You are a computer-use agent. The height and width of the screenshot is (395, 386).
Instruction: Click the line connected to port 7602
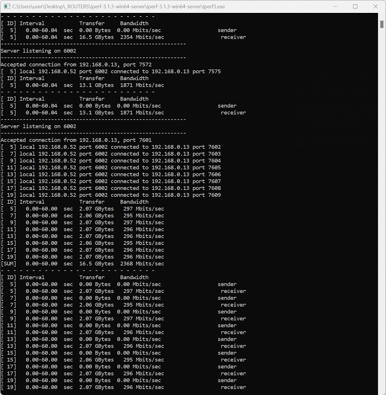pos(111,147)
